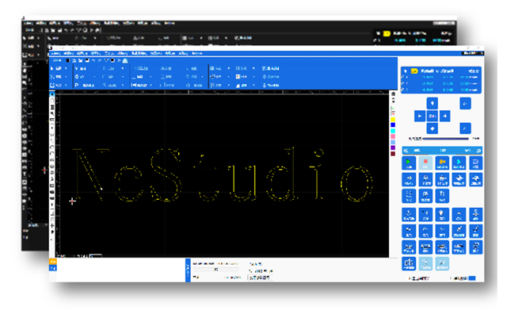This screenshot has height=318, width=507.
Task: Click the top icon in the left drawing toolbar
Action: (54, 95)
